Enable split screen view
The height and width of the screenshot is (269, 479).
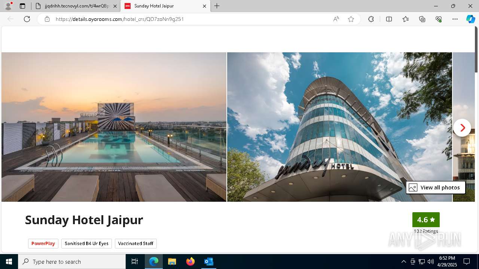tap(389, 19)
